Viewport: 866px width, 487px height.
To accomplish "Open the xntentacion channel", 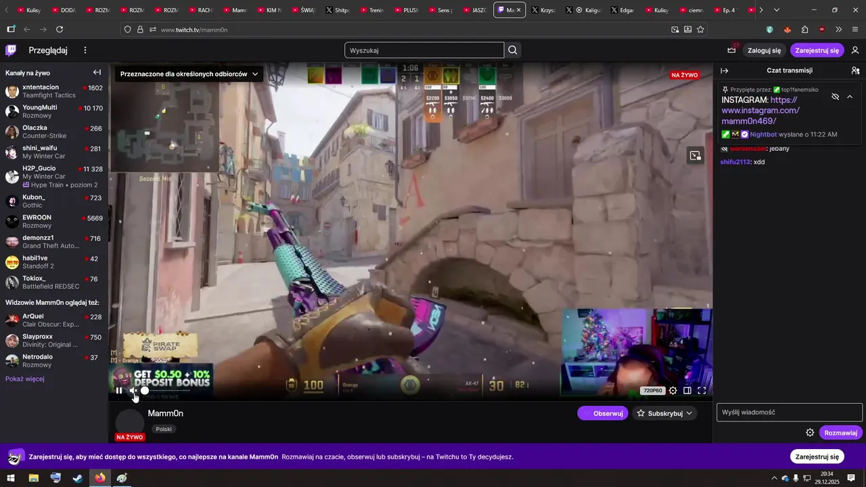I will [x=54, y=91].
